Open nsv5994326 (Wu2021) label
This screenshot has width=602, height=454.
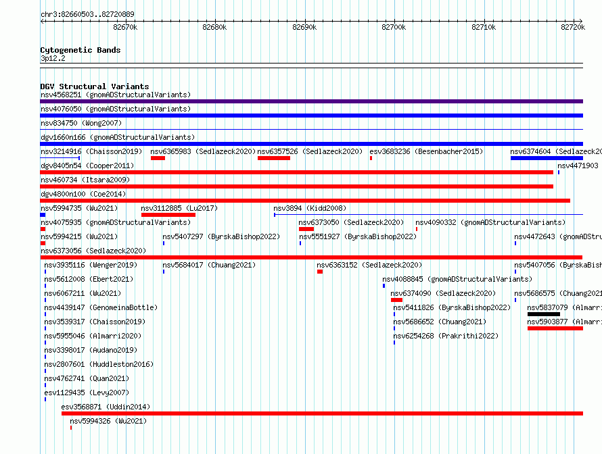coord(108,421)
